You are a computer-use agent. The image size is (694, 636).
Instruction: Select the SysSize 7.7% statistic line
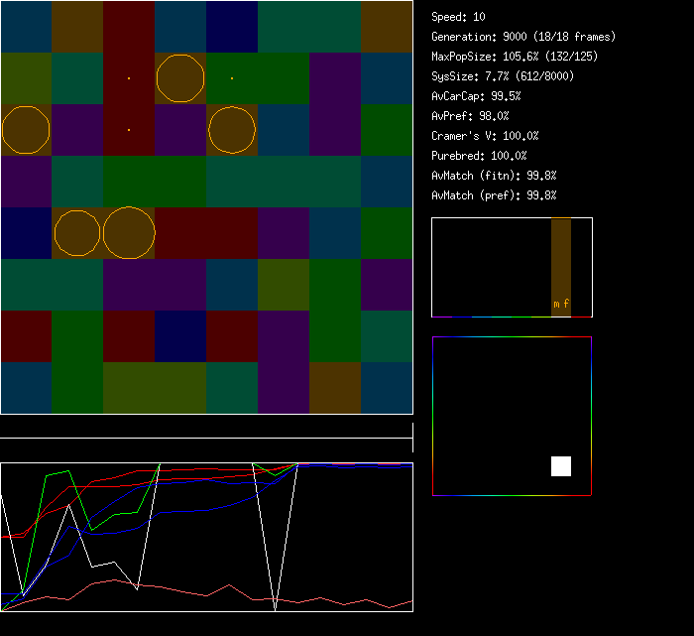click(501, 76)
